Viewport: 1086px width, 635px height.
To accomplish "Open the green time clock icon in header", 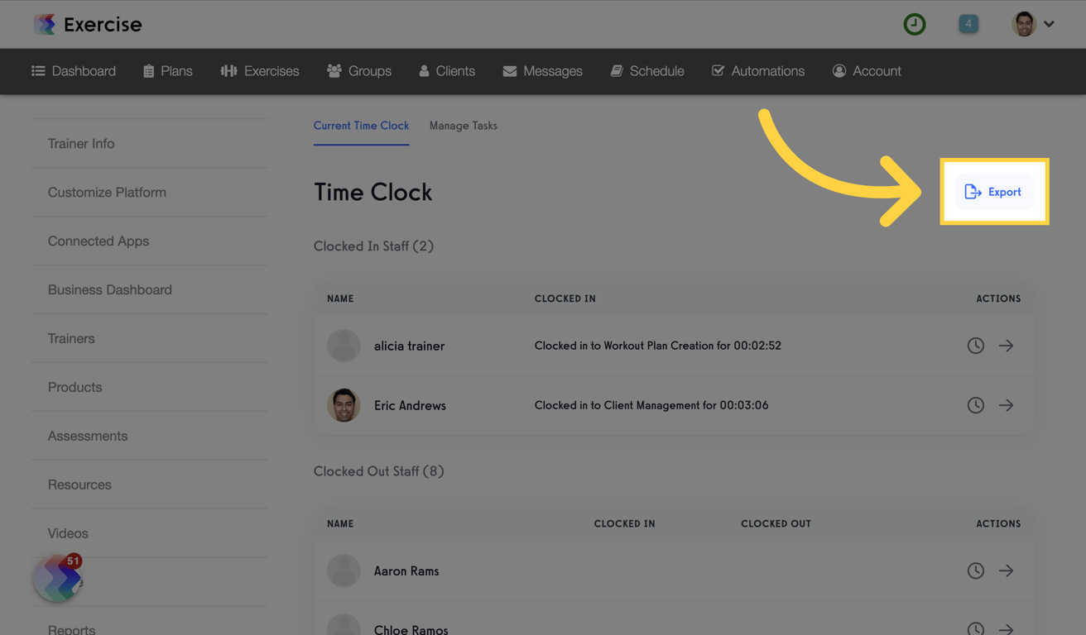I will tap(915, 24).
